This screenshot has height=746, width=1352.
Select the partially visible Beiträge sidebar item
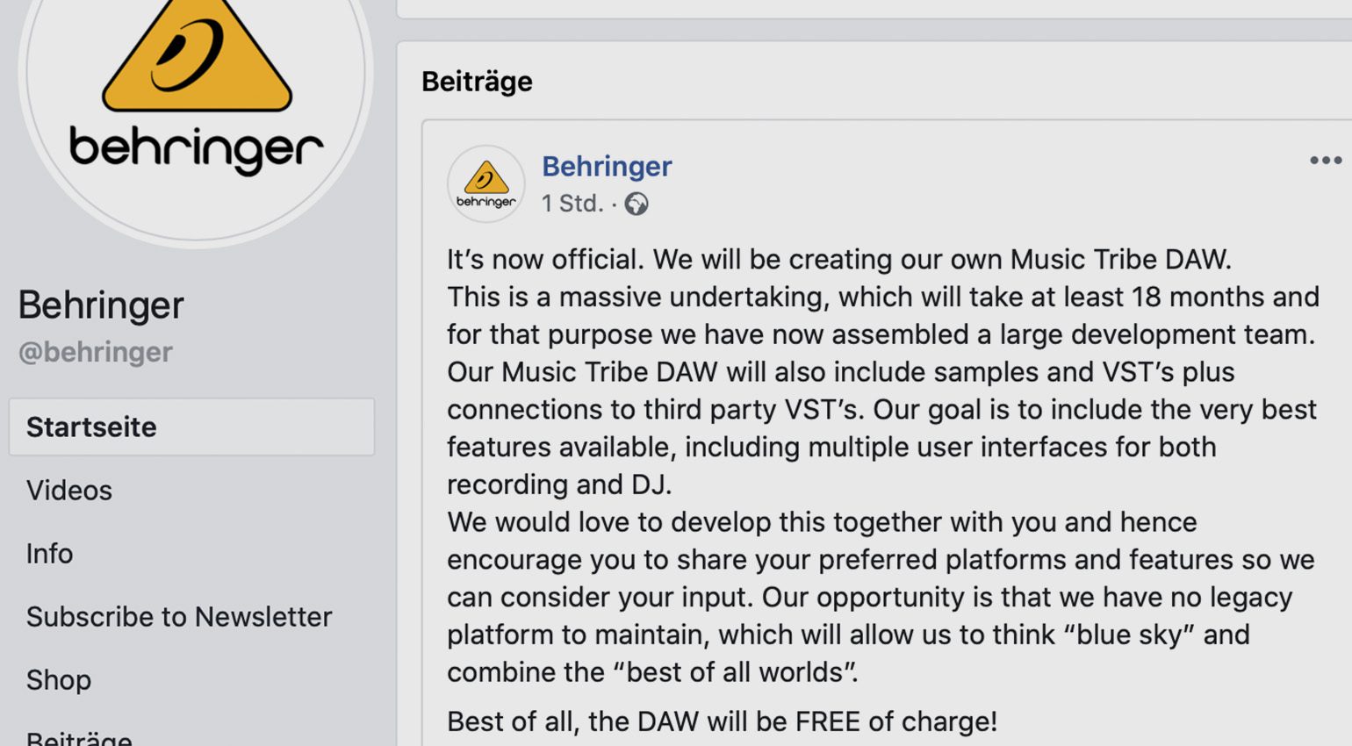point(79,737)
